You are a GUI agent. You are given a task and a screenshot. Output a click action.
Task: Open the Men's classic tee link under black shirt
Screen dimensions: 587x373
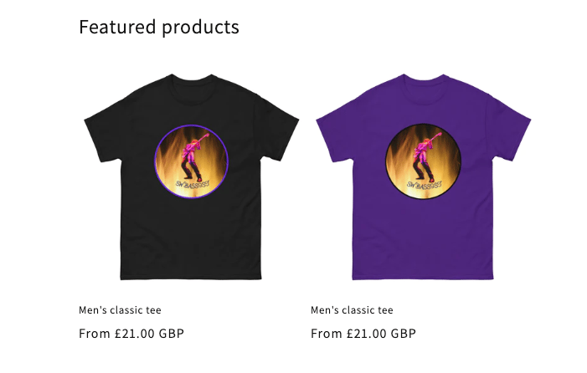pyautogui.click(x=120, y=310)
